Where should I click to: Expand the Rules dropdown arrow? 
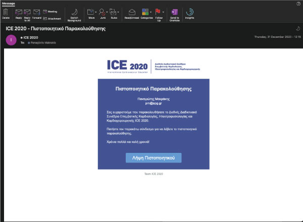click(118, 12)
